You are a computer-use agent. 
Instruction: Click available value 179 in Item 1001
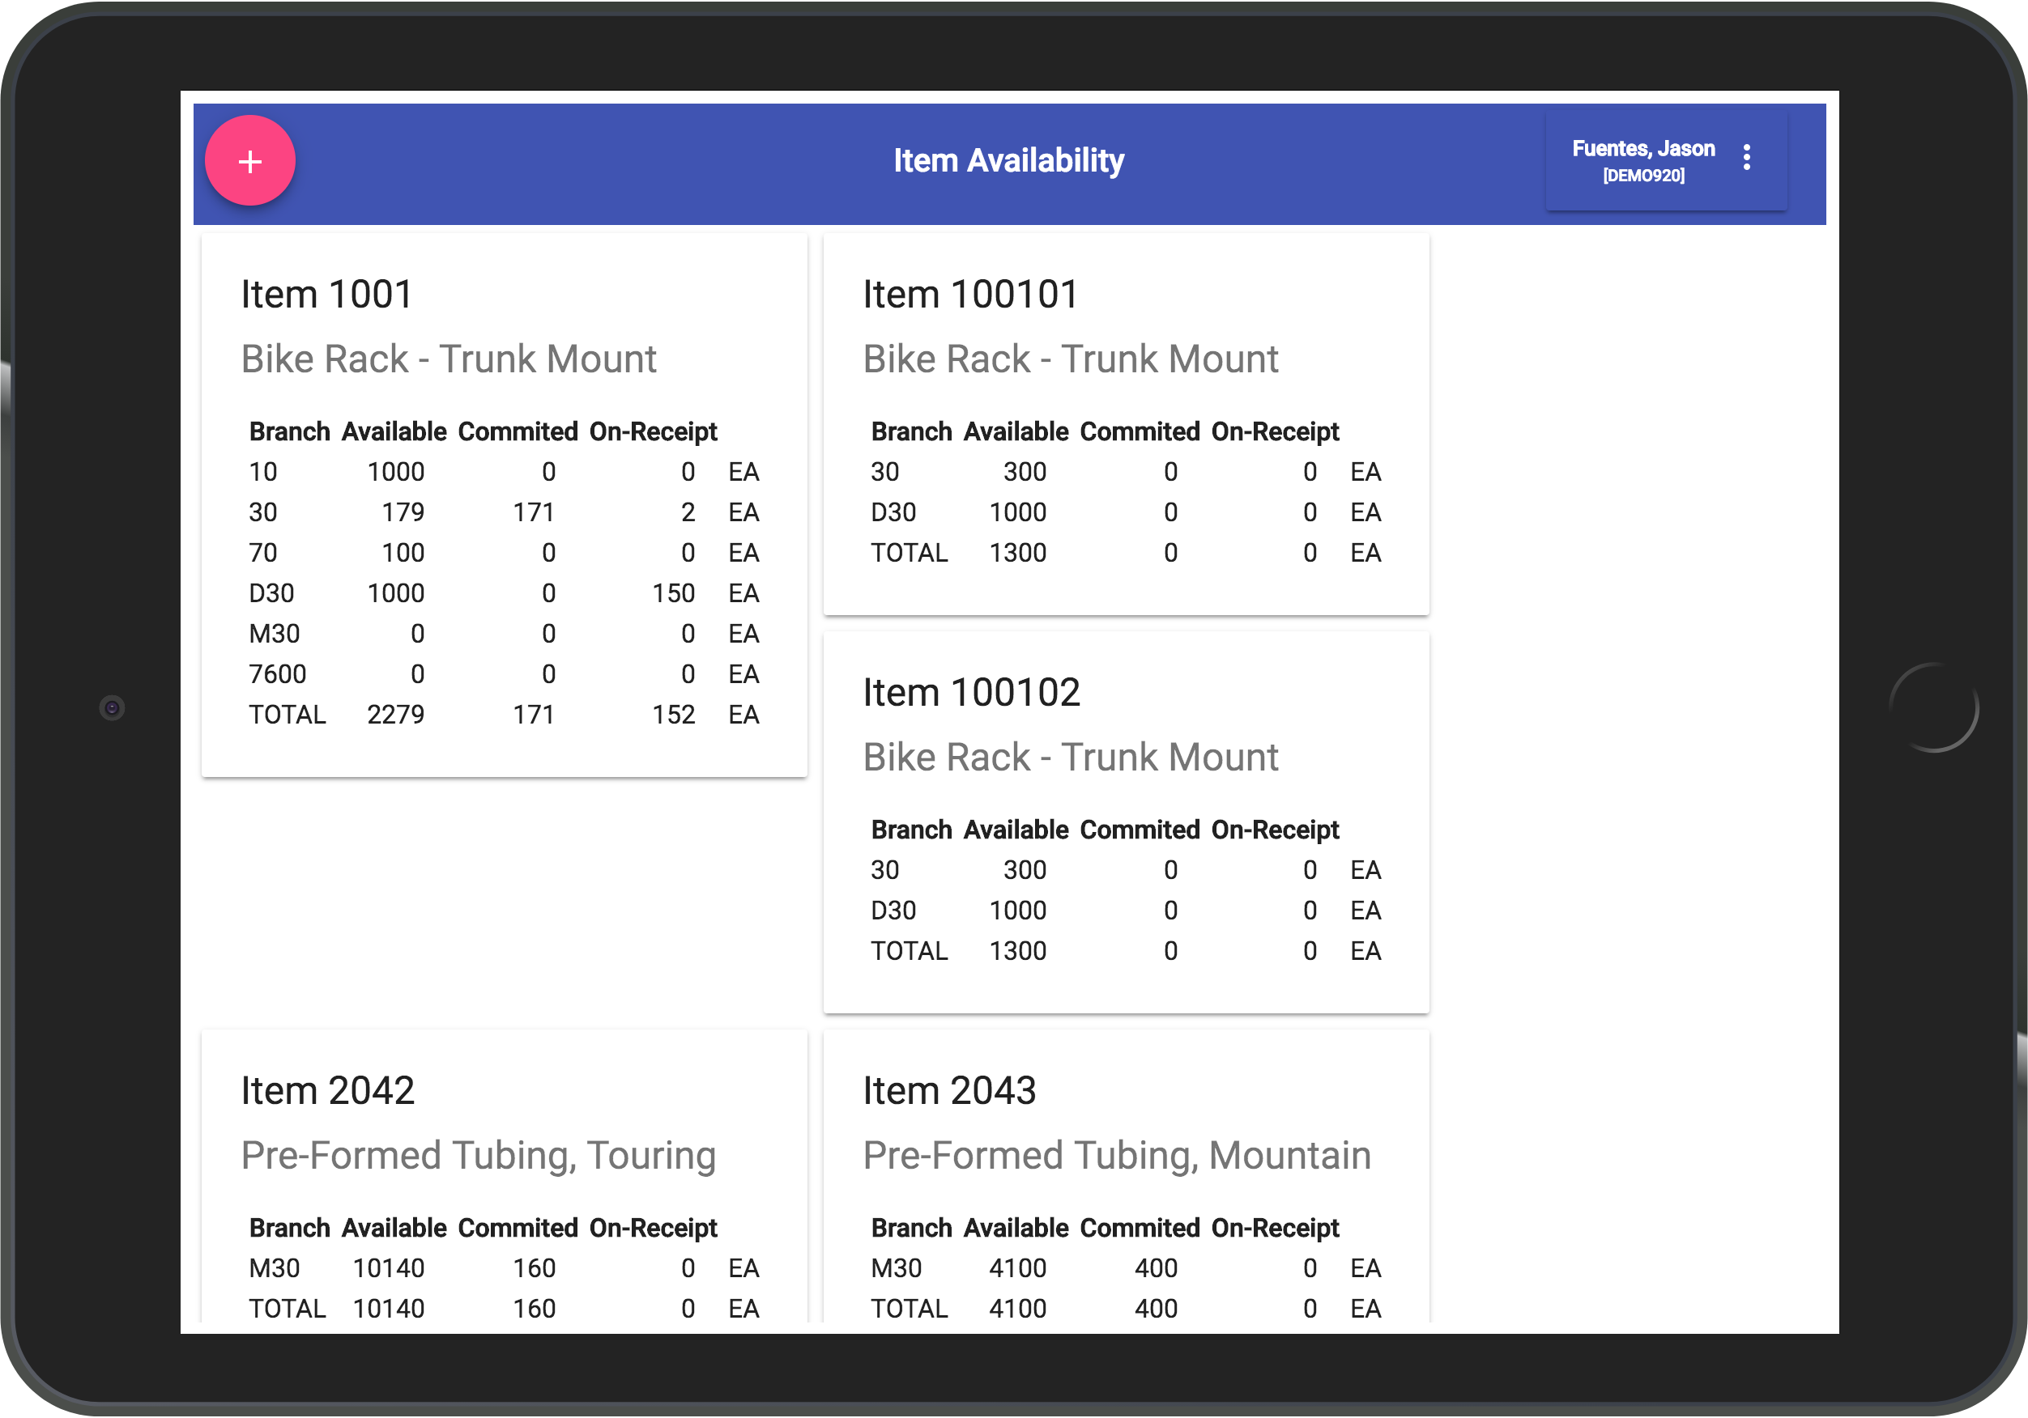point(403,513)
